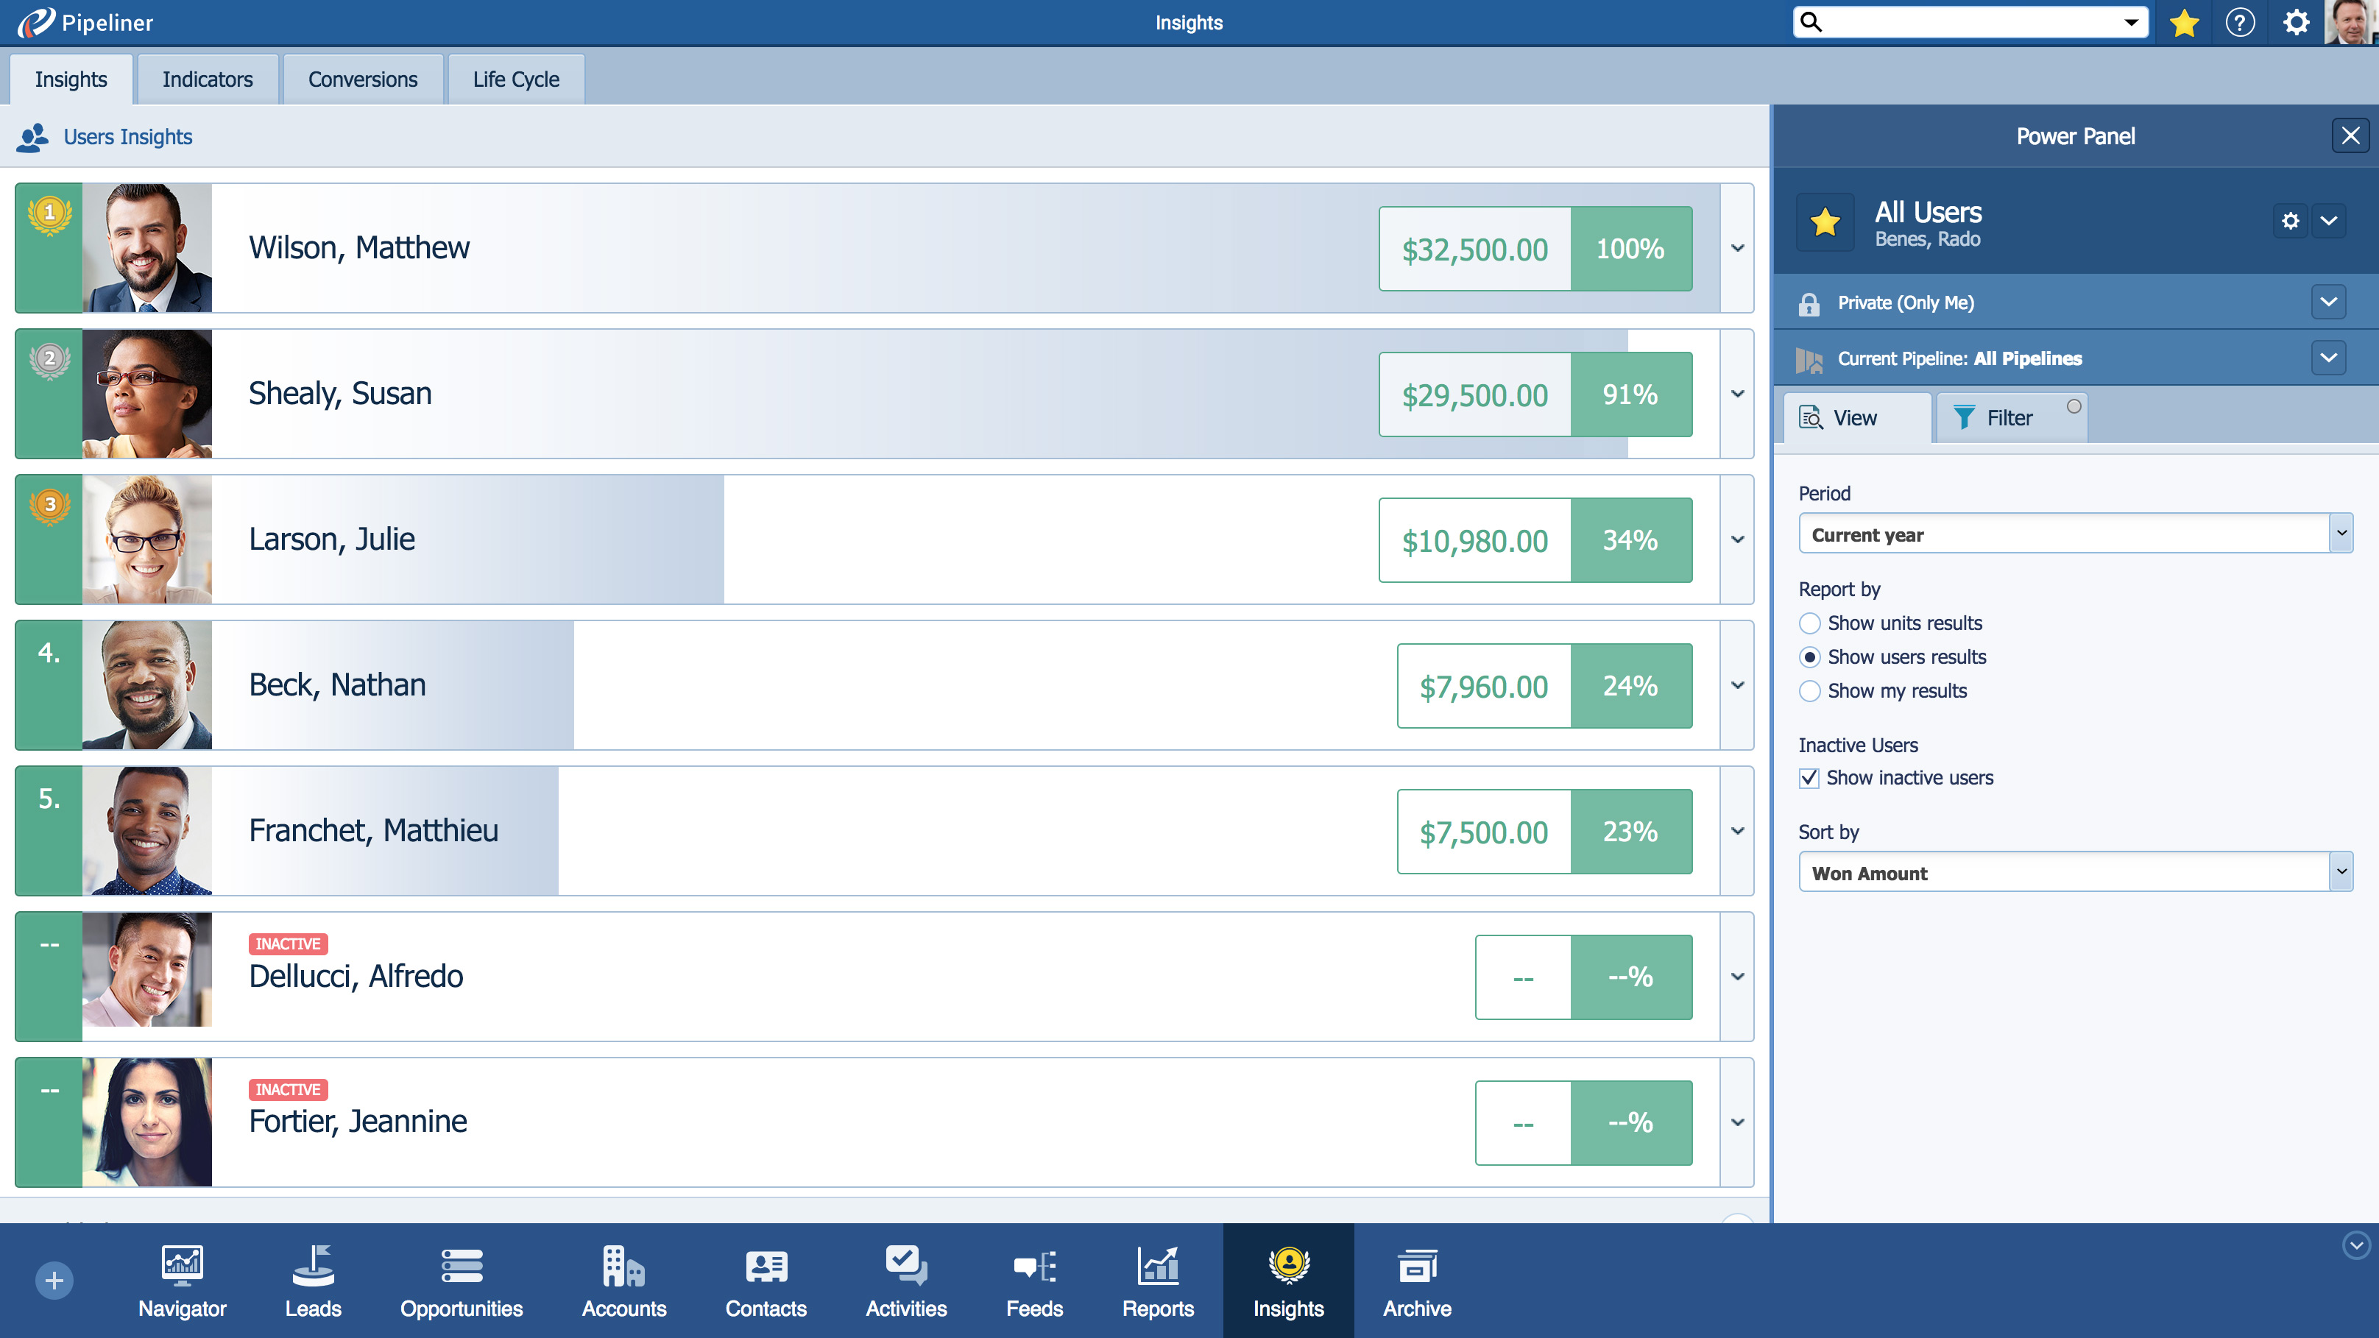Click Larson, Julie's name
The width and height of the screenshot is (2379, 1338).
pyautogui.click(x=331, y=539)
